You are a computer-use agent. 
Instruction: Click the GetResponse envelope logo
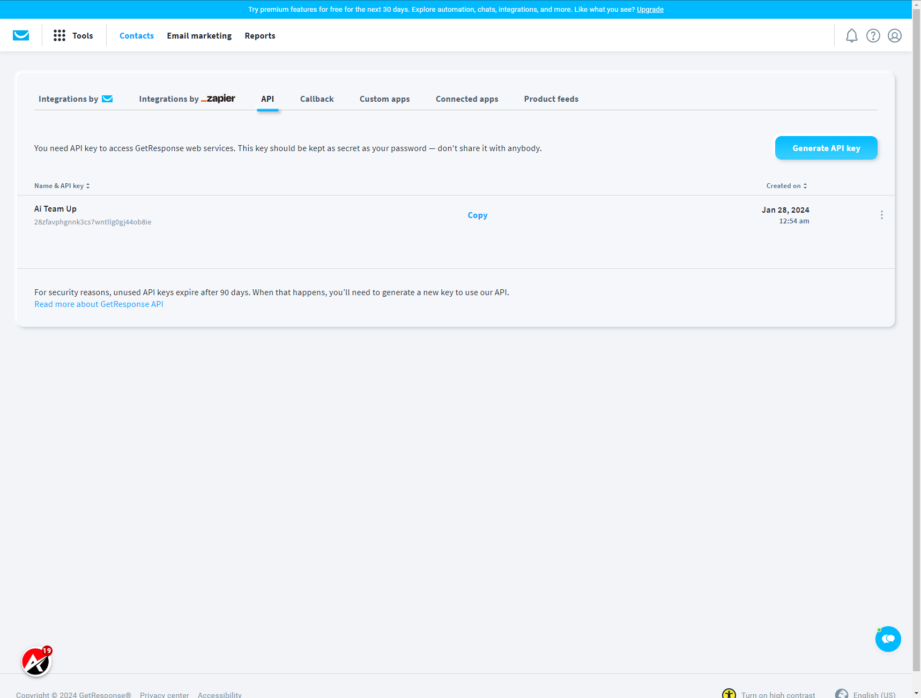(x=21, y=35)
